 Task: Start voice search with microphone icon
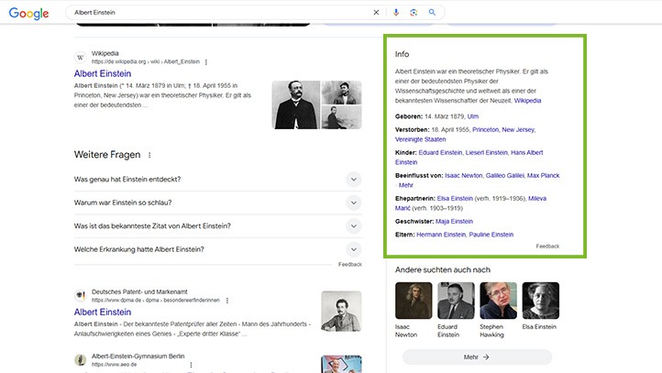[395, 13]
